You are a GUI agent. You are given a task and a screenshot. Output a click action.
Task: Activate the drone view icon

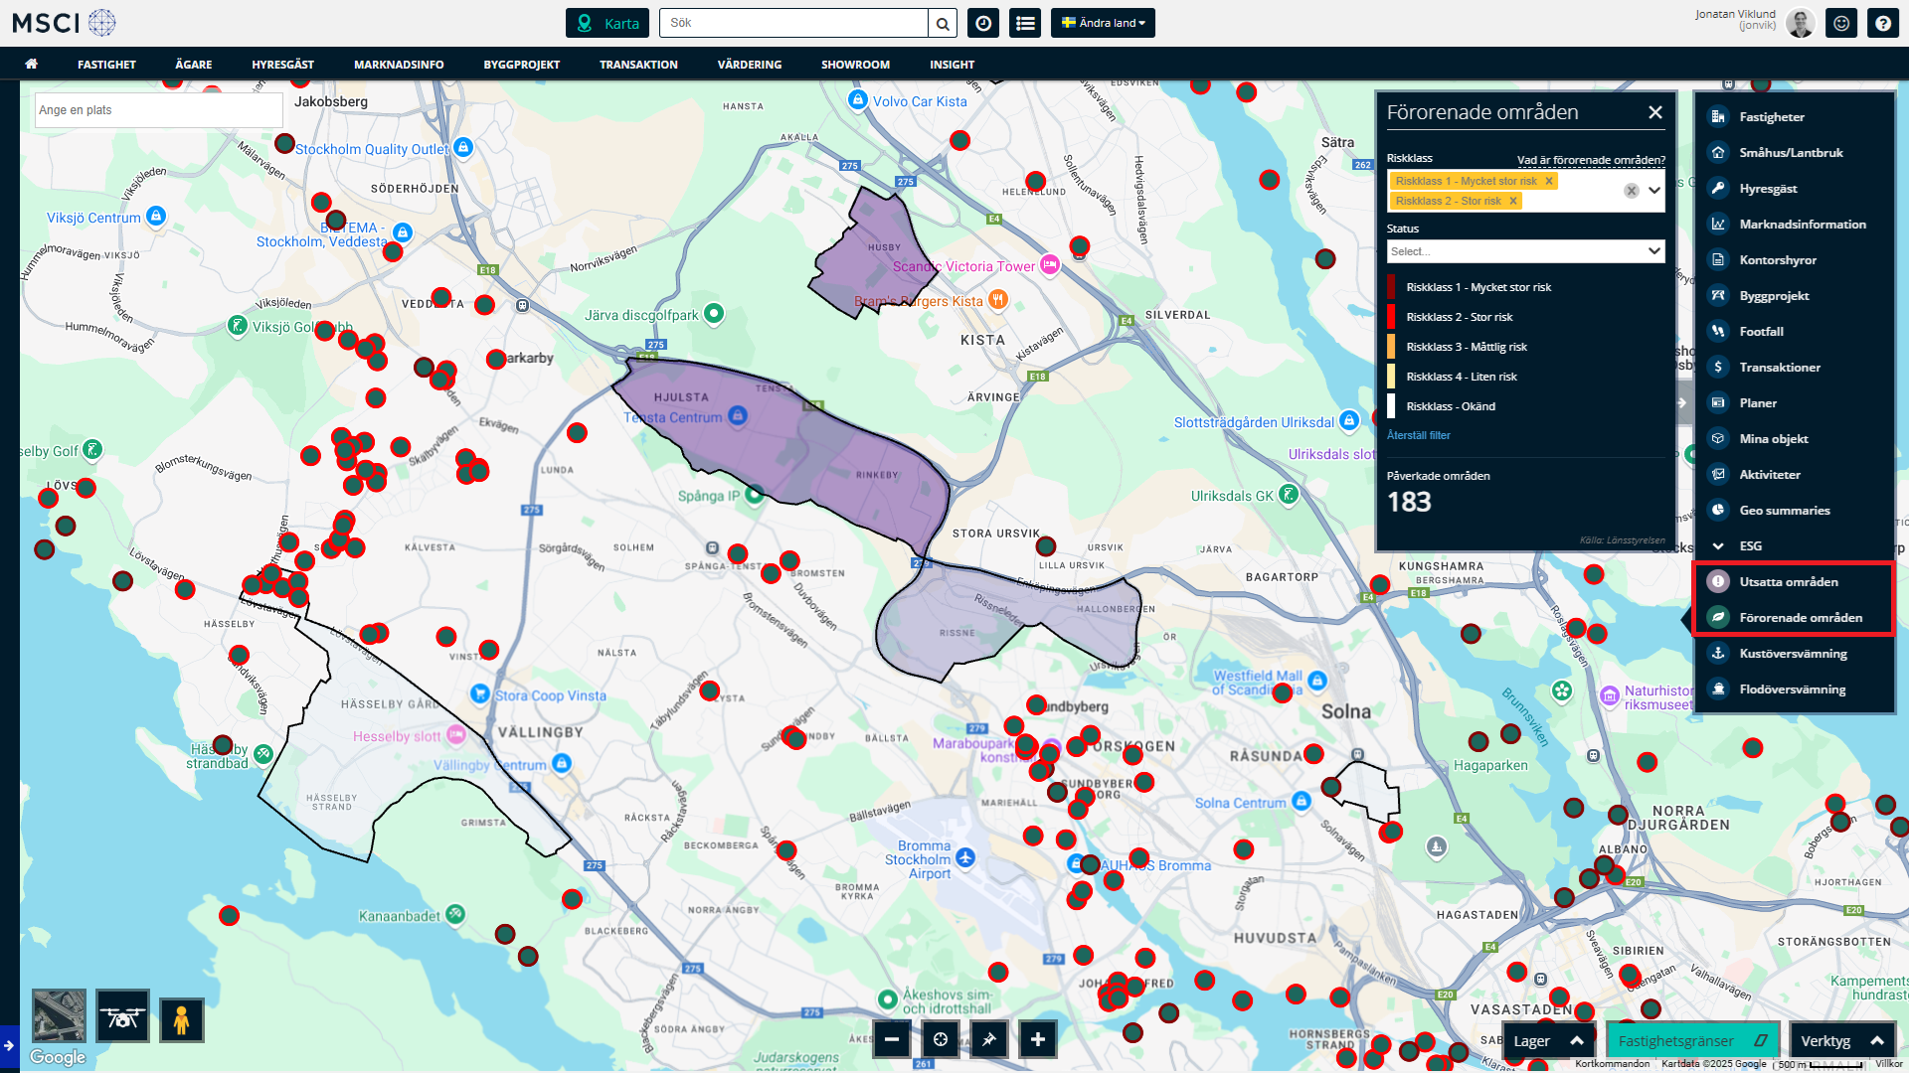(x=123, y=1016)
